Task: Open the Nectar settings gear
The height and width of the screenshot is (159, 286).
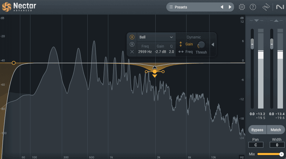Action: [x=242, y=7]
